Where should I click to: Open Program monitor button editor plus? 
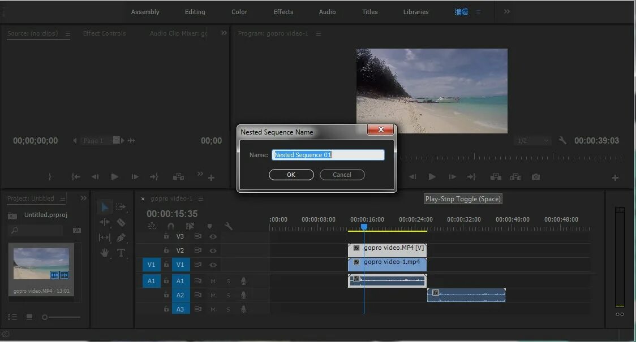[x=615, y=178]
